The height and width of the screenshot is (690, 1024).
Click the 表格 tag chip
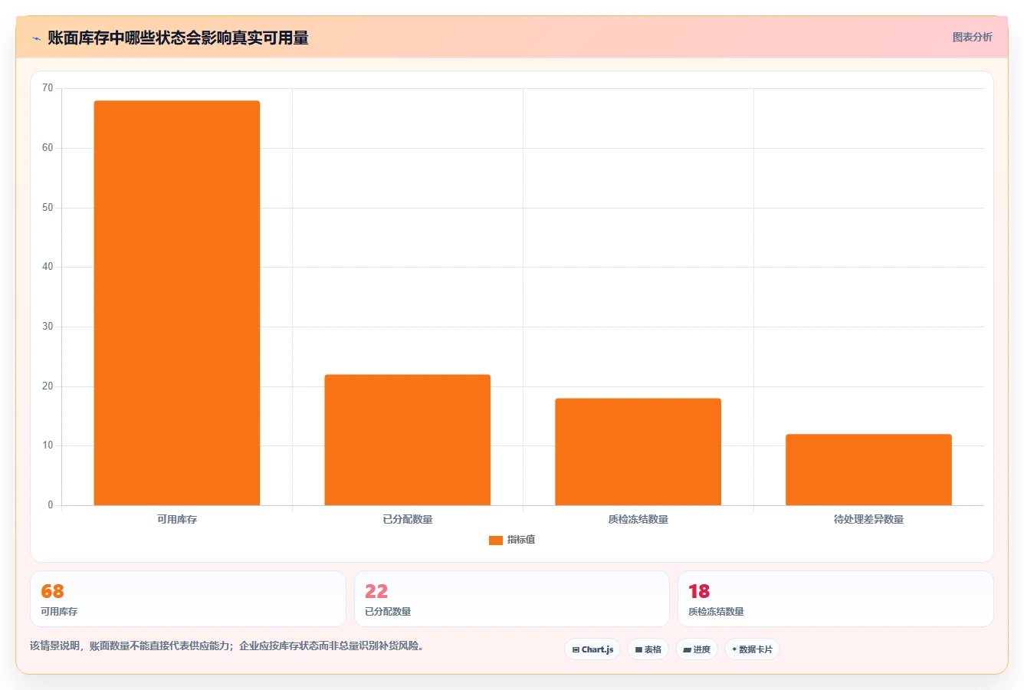648,649
